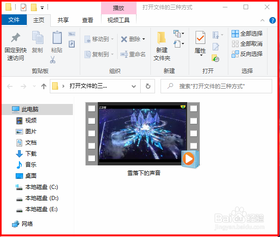Expand the Move to dropdown

pos(112,39)
